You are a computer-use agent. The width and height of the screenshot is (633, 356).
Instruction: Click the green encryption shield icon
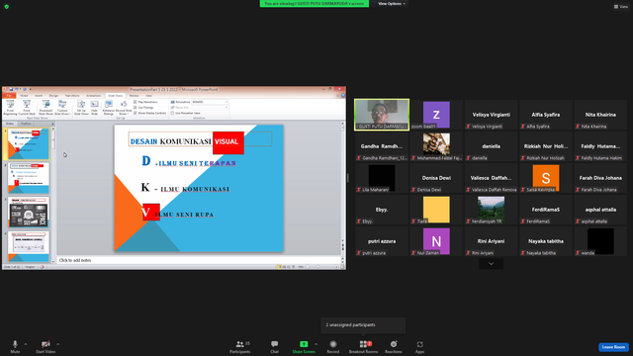[x=7, y=7]
